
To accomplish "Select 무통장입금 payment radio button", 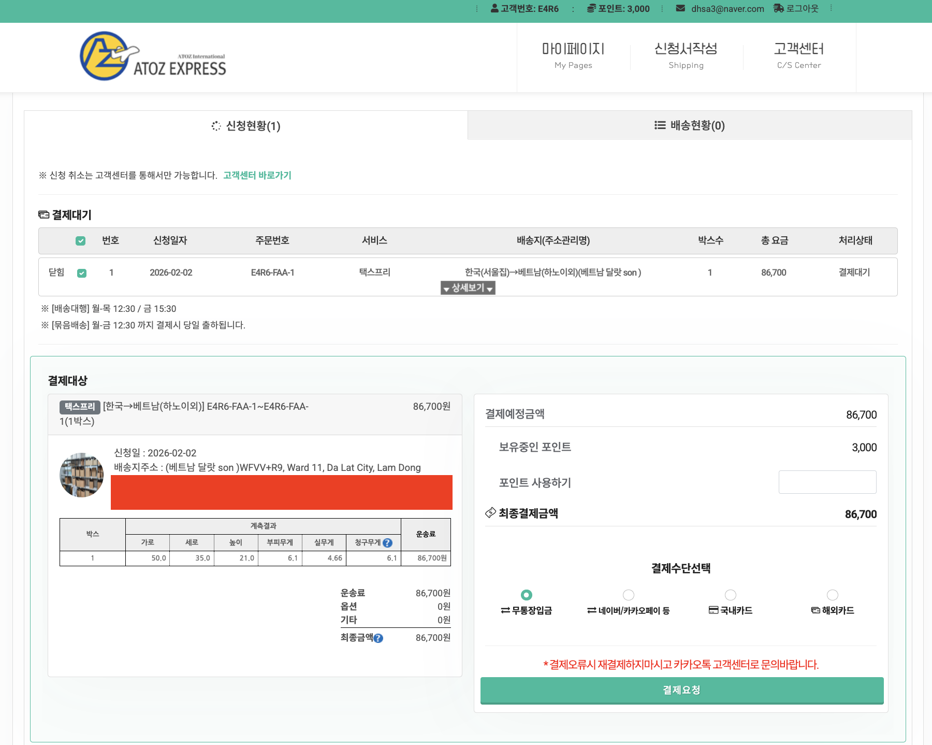I will [x=527, y=595].
